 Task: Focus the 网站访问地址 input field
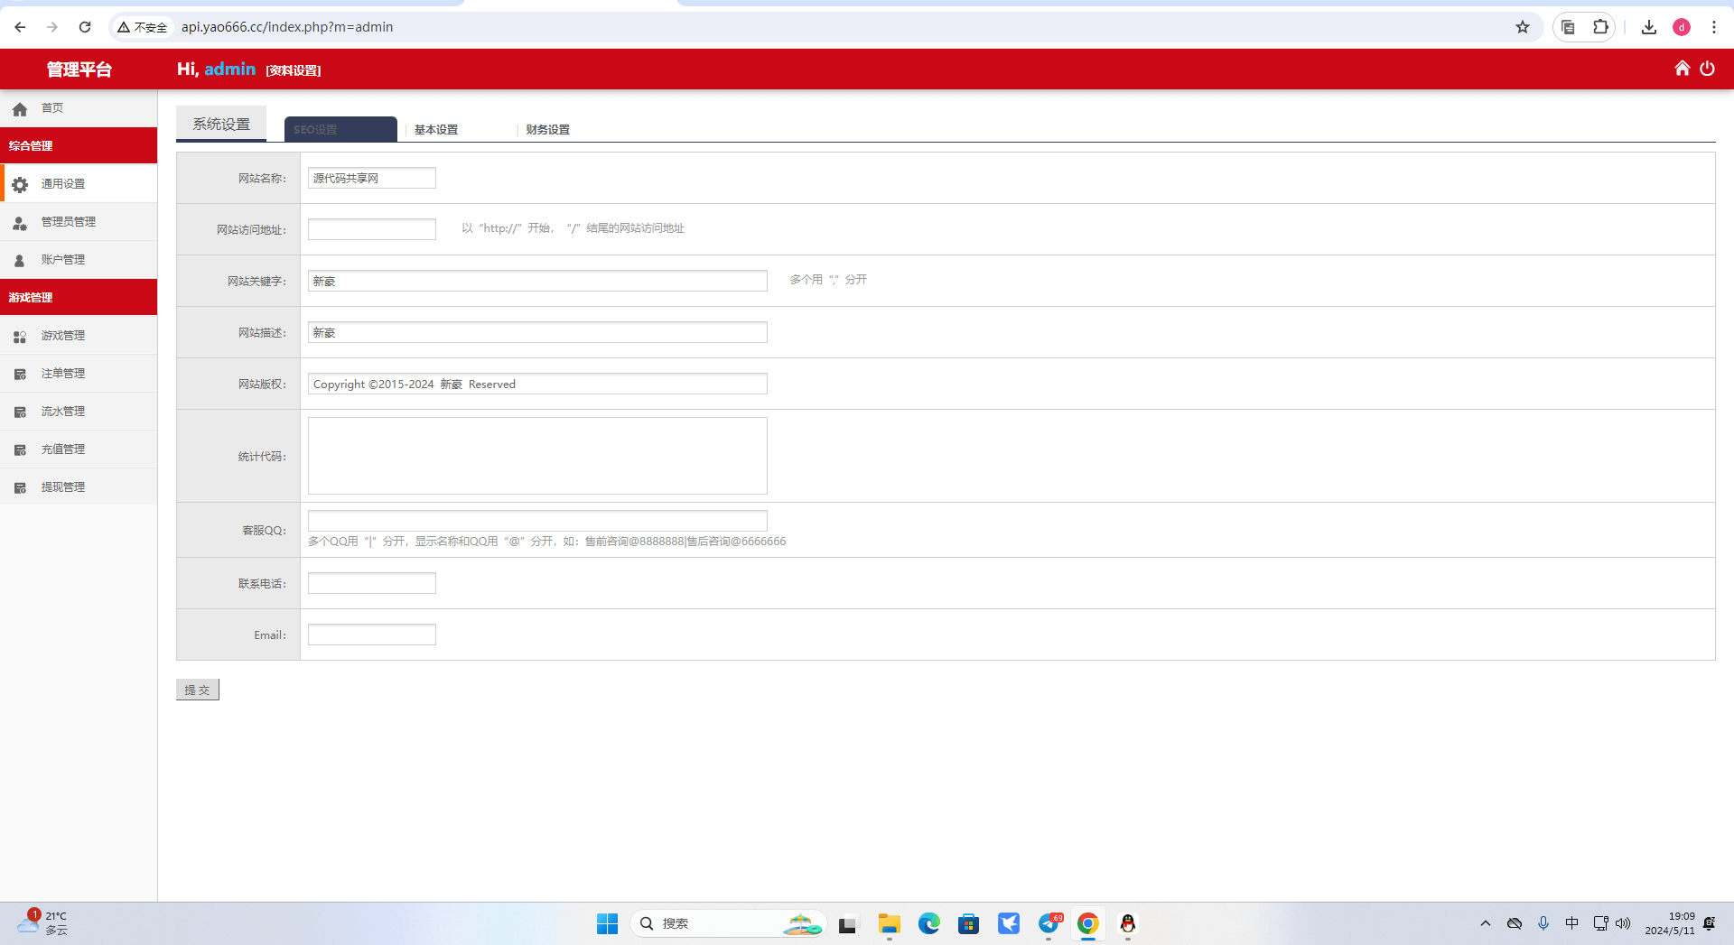click(x=371, y=229)
